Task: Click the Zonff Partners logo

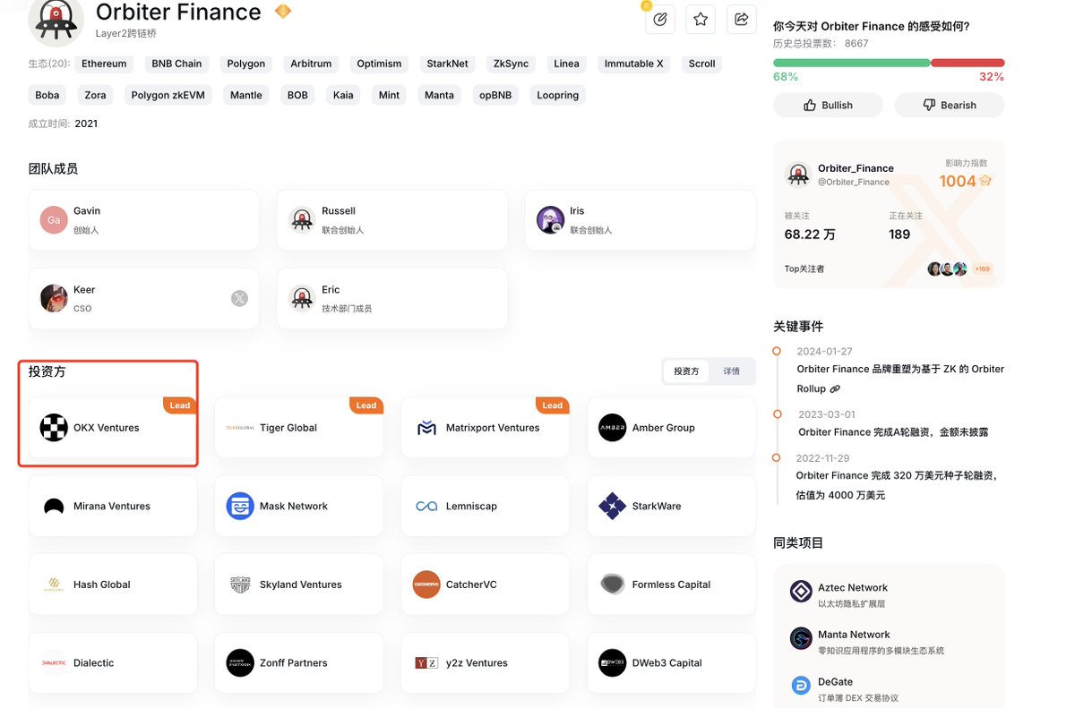Action: point(240,663)
